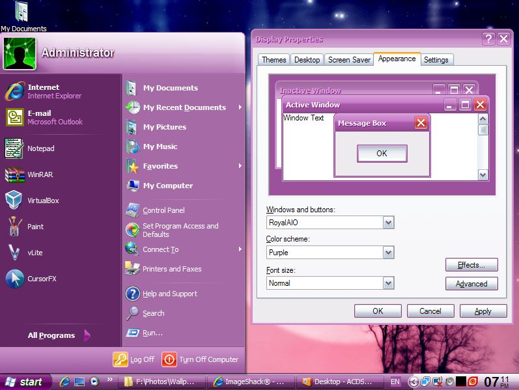Switch to Desktop tab

(x=307, y=60)
